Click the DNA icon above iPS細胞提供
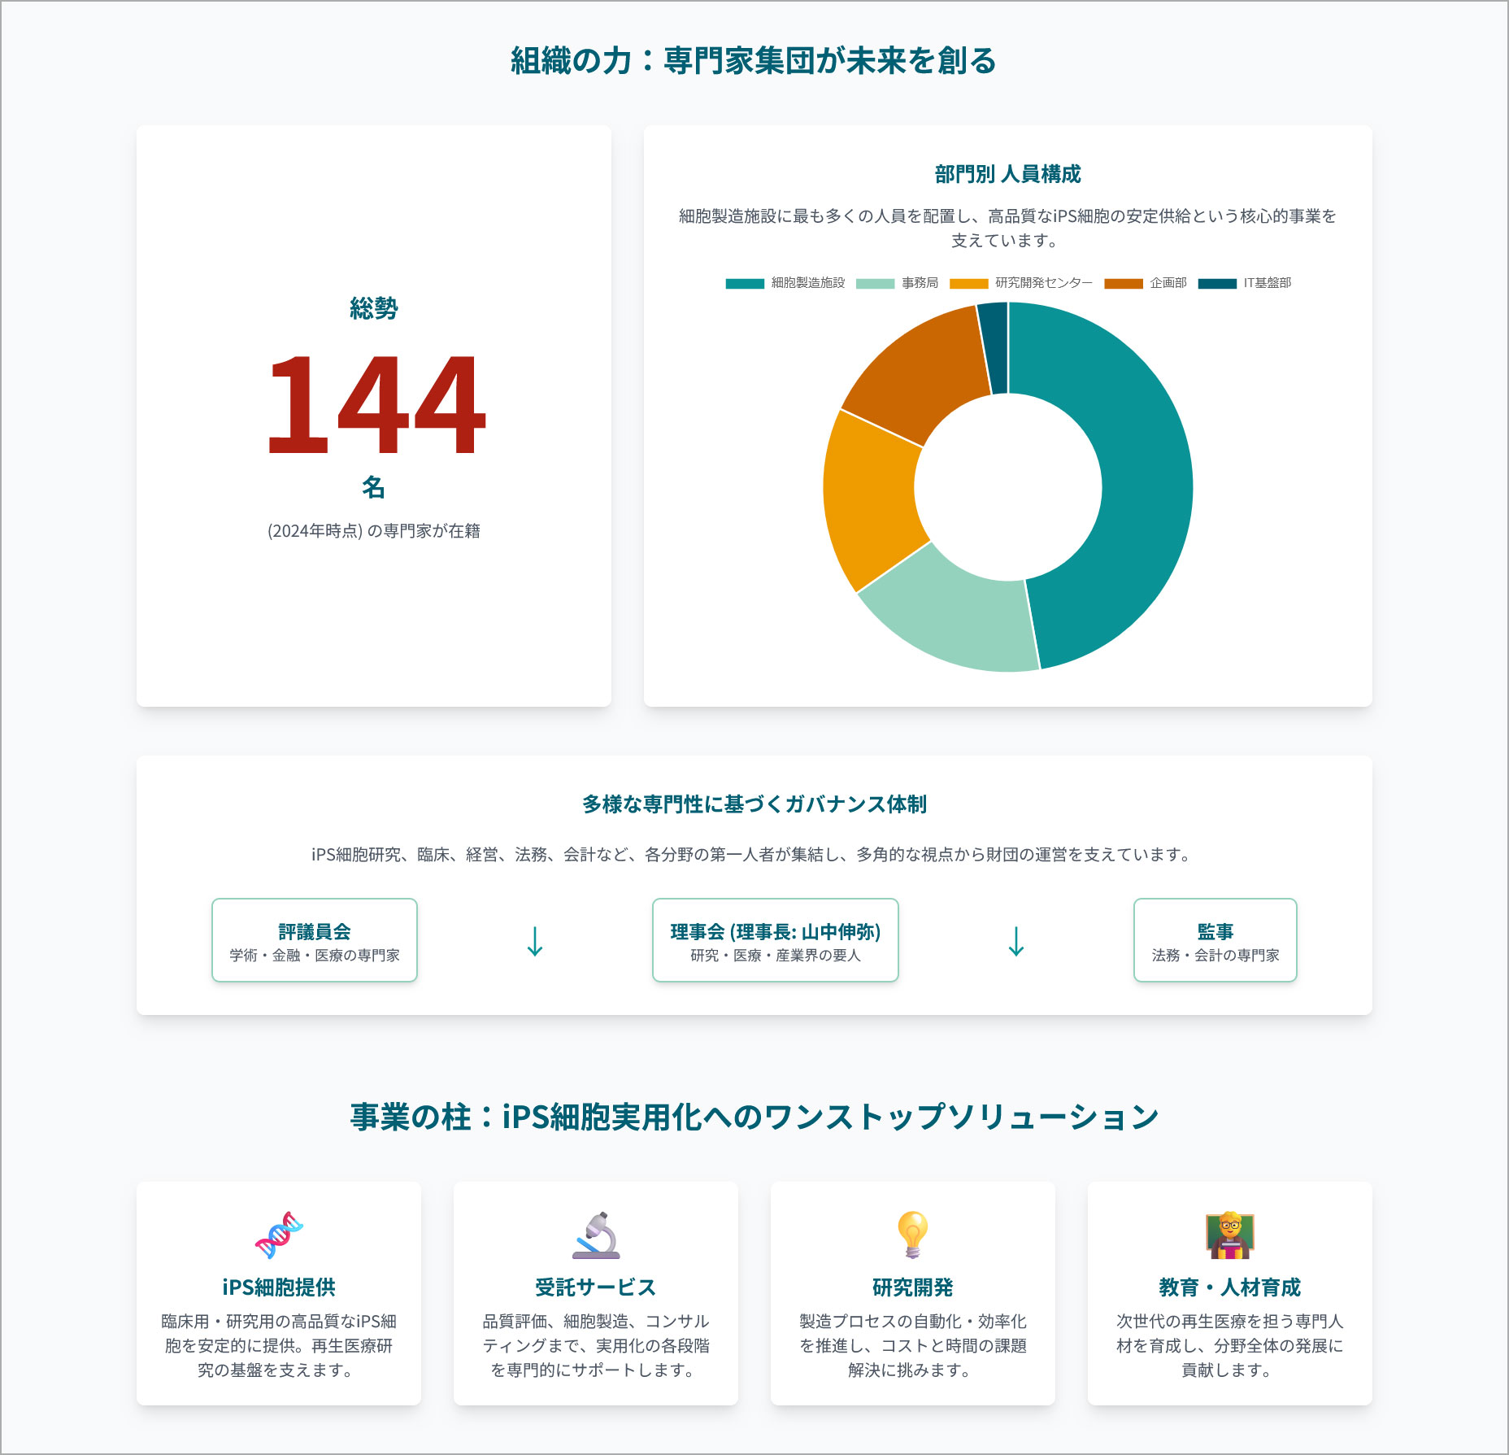 pyautogui.click(x=279, y=1235)
